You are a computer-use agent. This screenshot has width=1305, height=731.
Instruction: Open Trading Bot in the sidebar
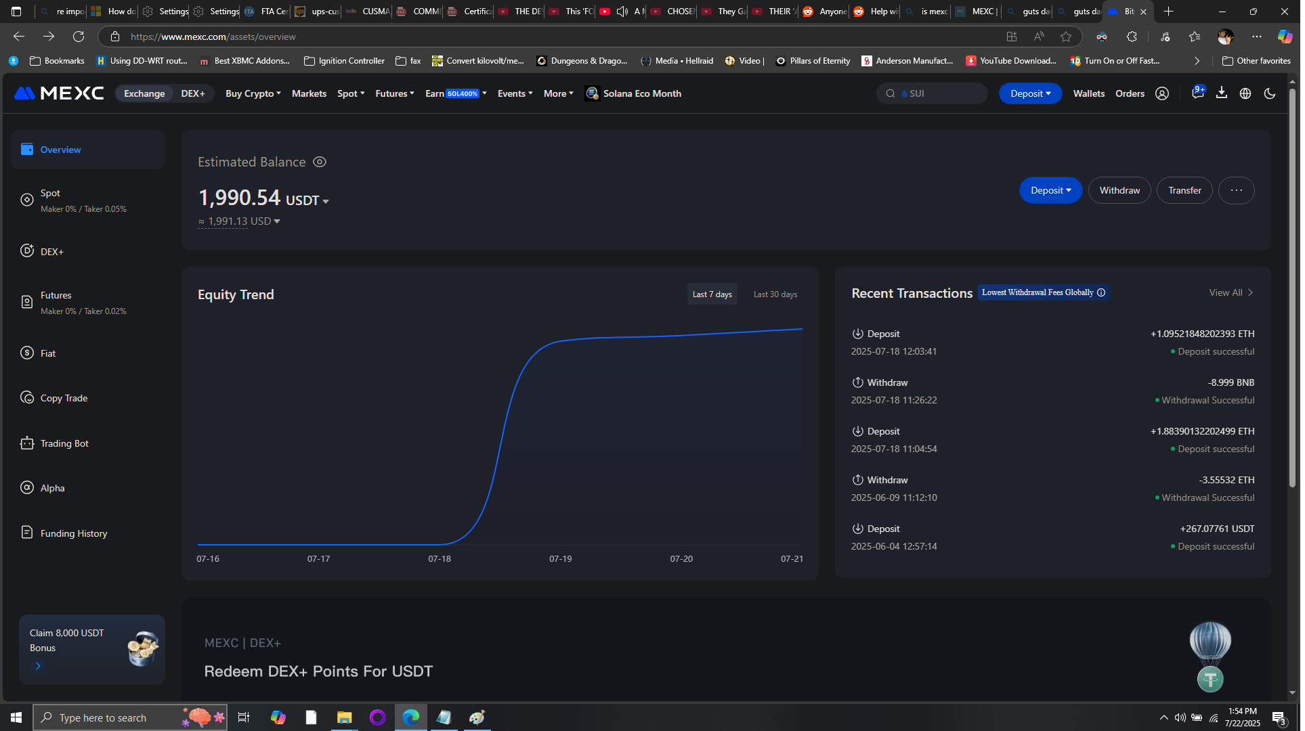pyautogui.click(x=88, y=443)
